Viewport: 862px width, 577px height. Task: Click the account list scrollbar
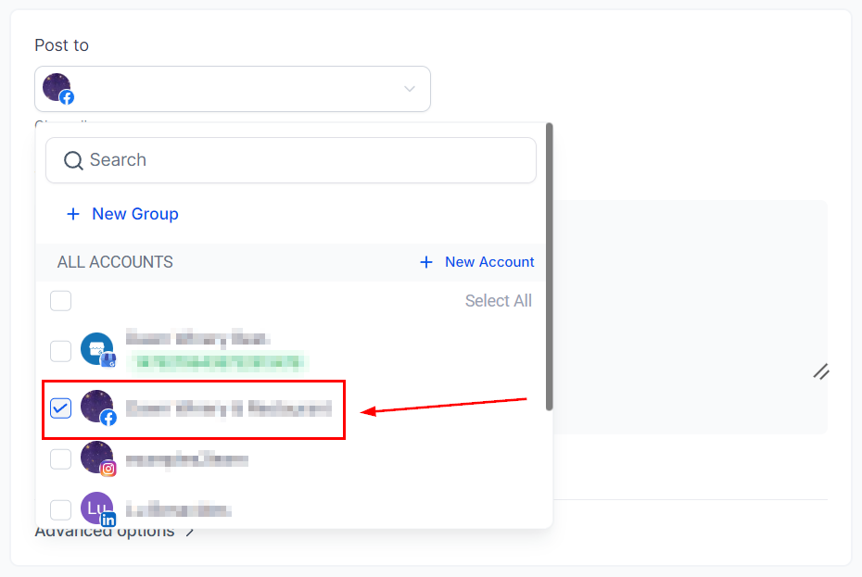click(549, 269)
